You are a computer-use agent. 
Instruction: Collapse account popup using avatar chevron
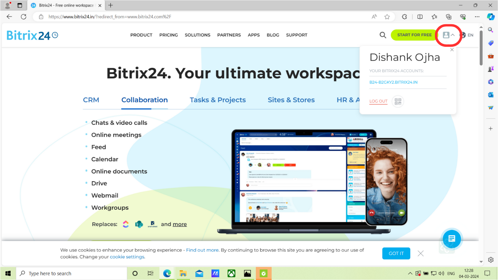pos(453,35)
